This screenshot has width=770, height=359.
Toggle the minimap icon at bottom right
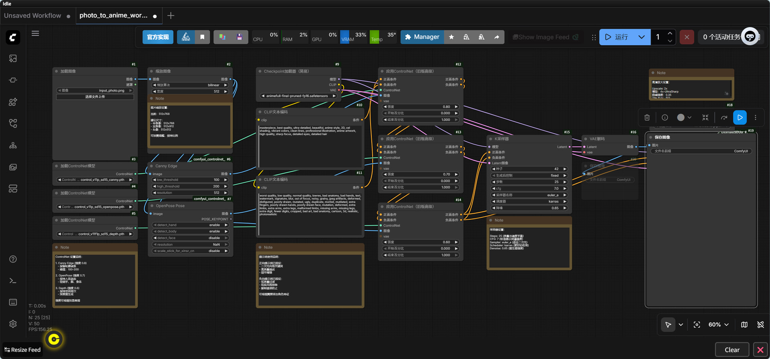click(744, 325)
